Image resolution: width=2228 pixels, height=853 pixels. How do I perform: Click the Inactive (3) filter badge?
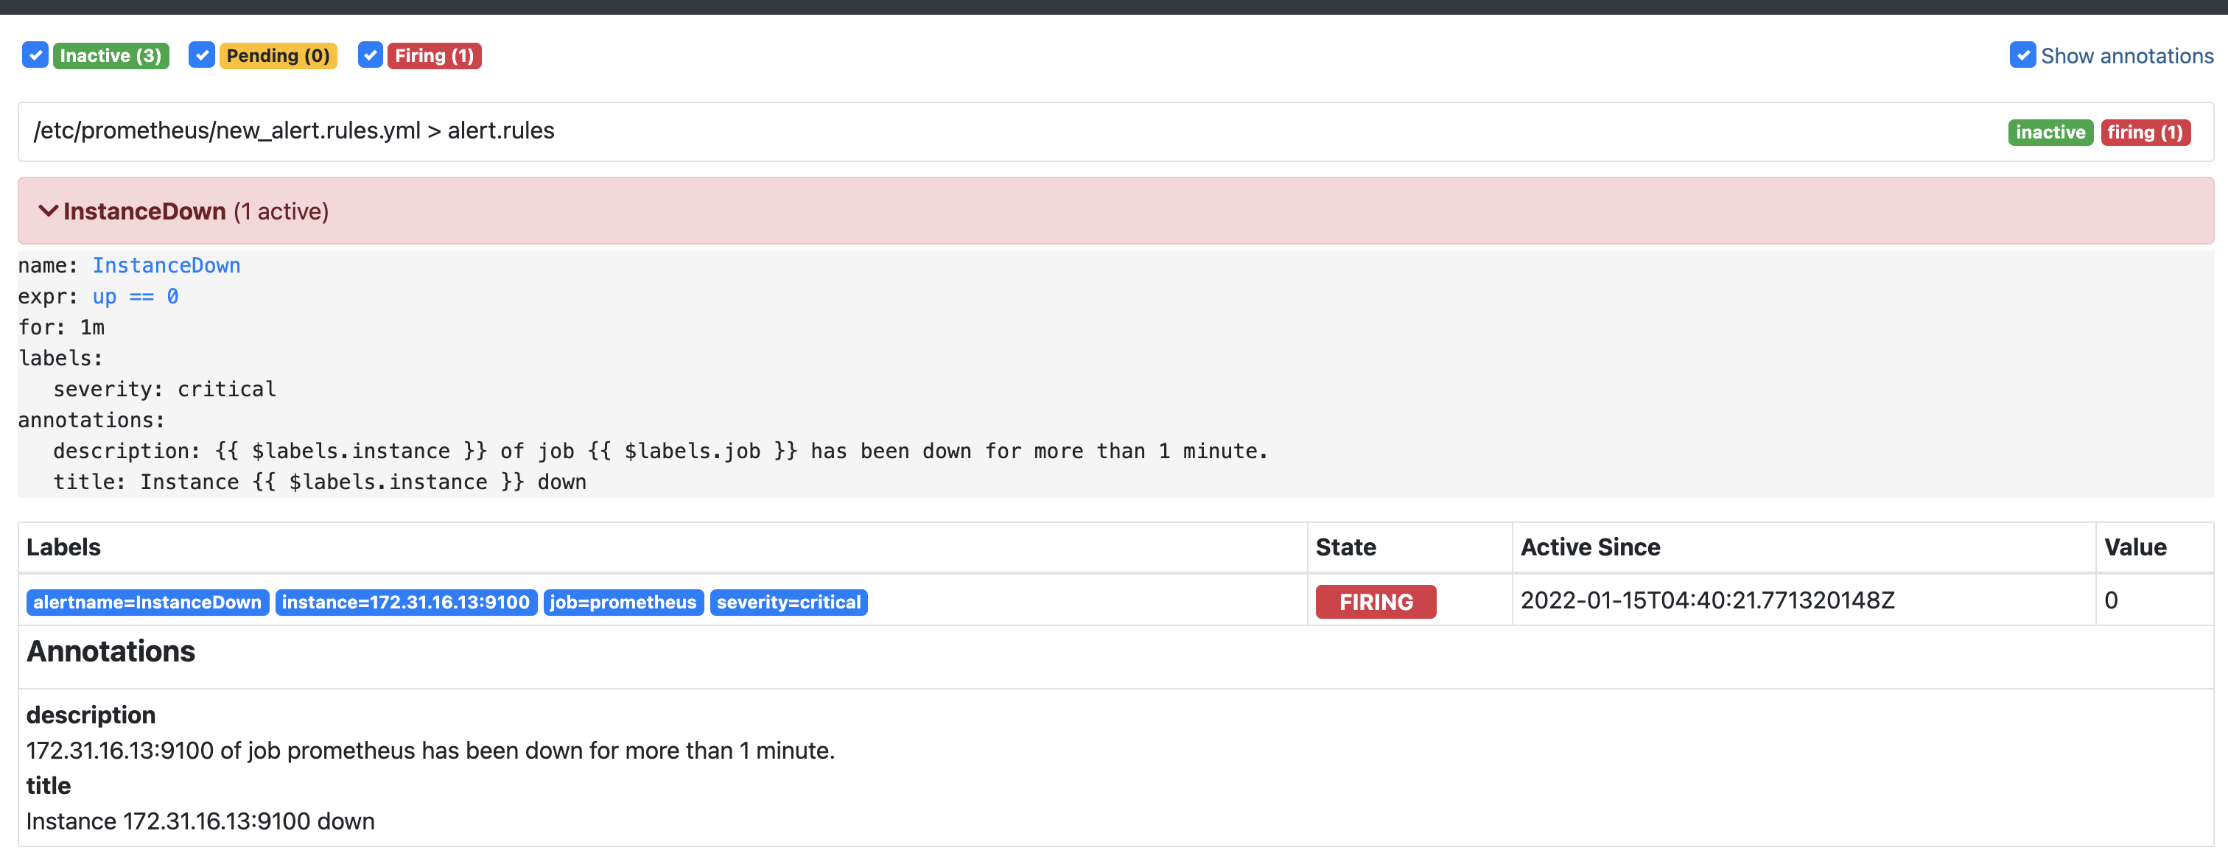(x=110, y=55)
